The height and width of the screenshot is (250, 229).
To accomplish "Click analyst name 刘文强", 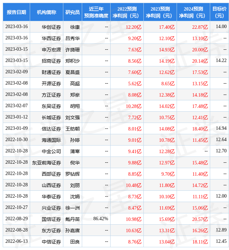I will [73, 117].
